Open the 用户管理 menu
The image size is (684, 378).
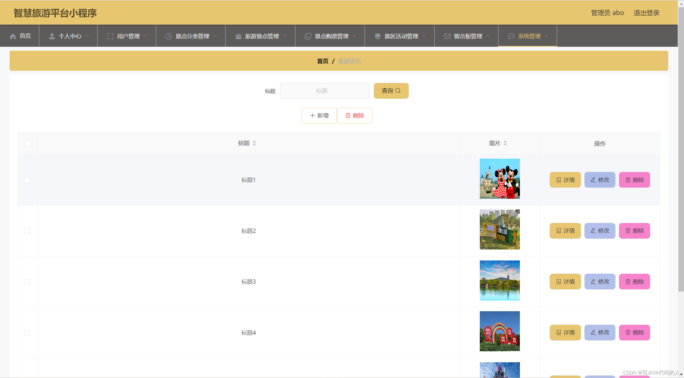[127, 36]
